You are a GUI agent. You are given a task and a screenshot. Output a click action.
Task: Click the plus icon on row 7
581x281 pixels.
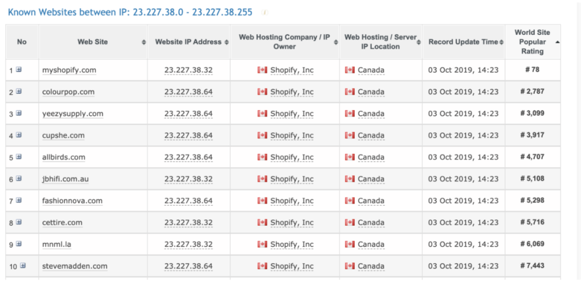[19, 201]
